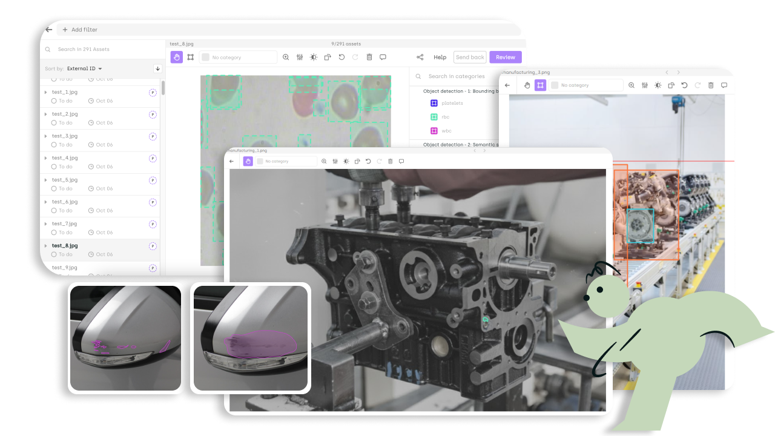Image resolution: width=775 pixels, height=436 pixels.
Task: Go to previous asset arrow in manufacturing_3.png window
Action: tap(665, 72)
